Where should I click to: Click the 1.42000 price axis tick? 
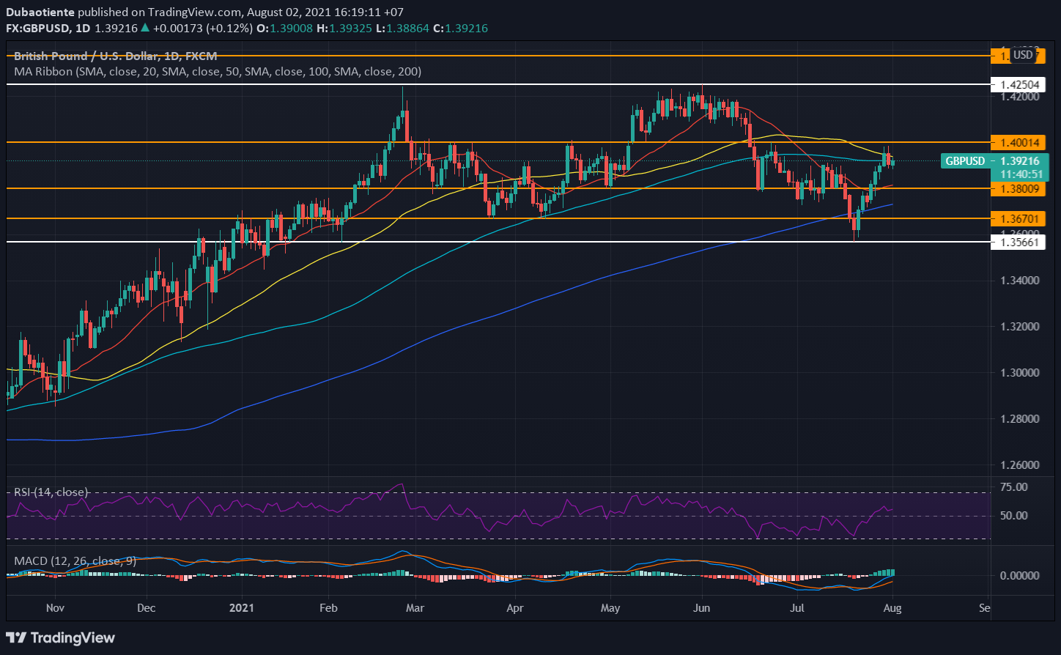(1019, 97)
